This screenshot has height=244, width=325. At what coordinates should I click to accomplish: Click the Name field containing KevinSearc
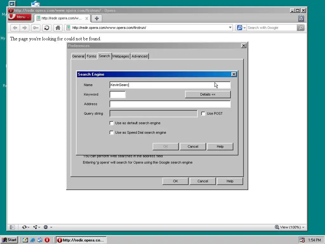[170, 85]
